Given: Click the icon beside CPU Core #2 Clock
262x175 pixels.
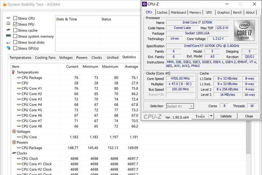Looking at the screenshot, I should [x=19, y=169].
